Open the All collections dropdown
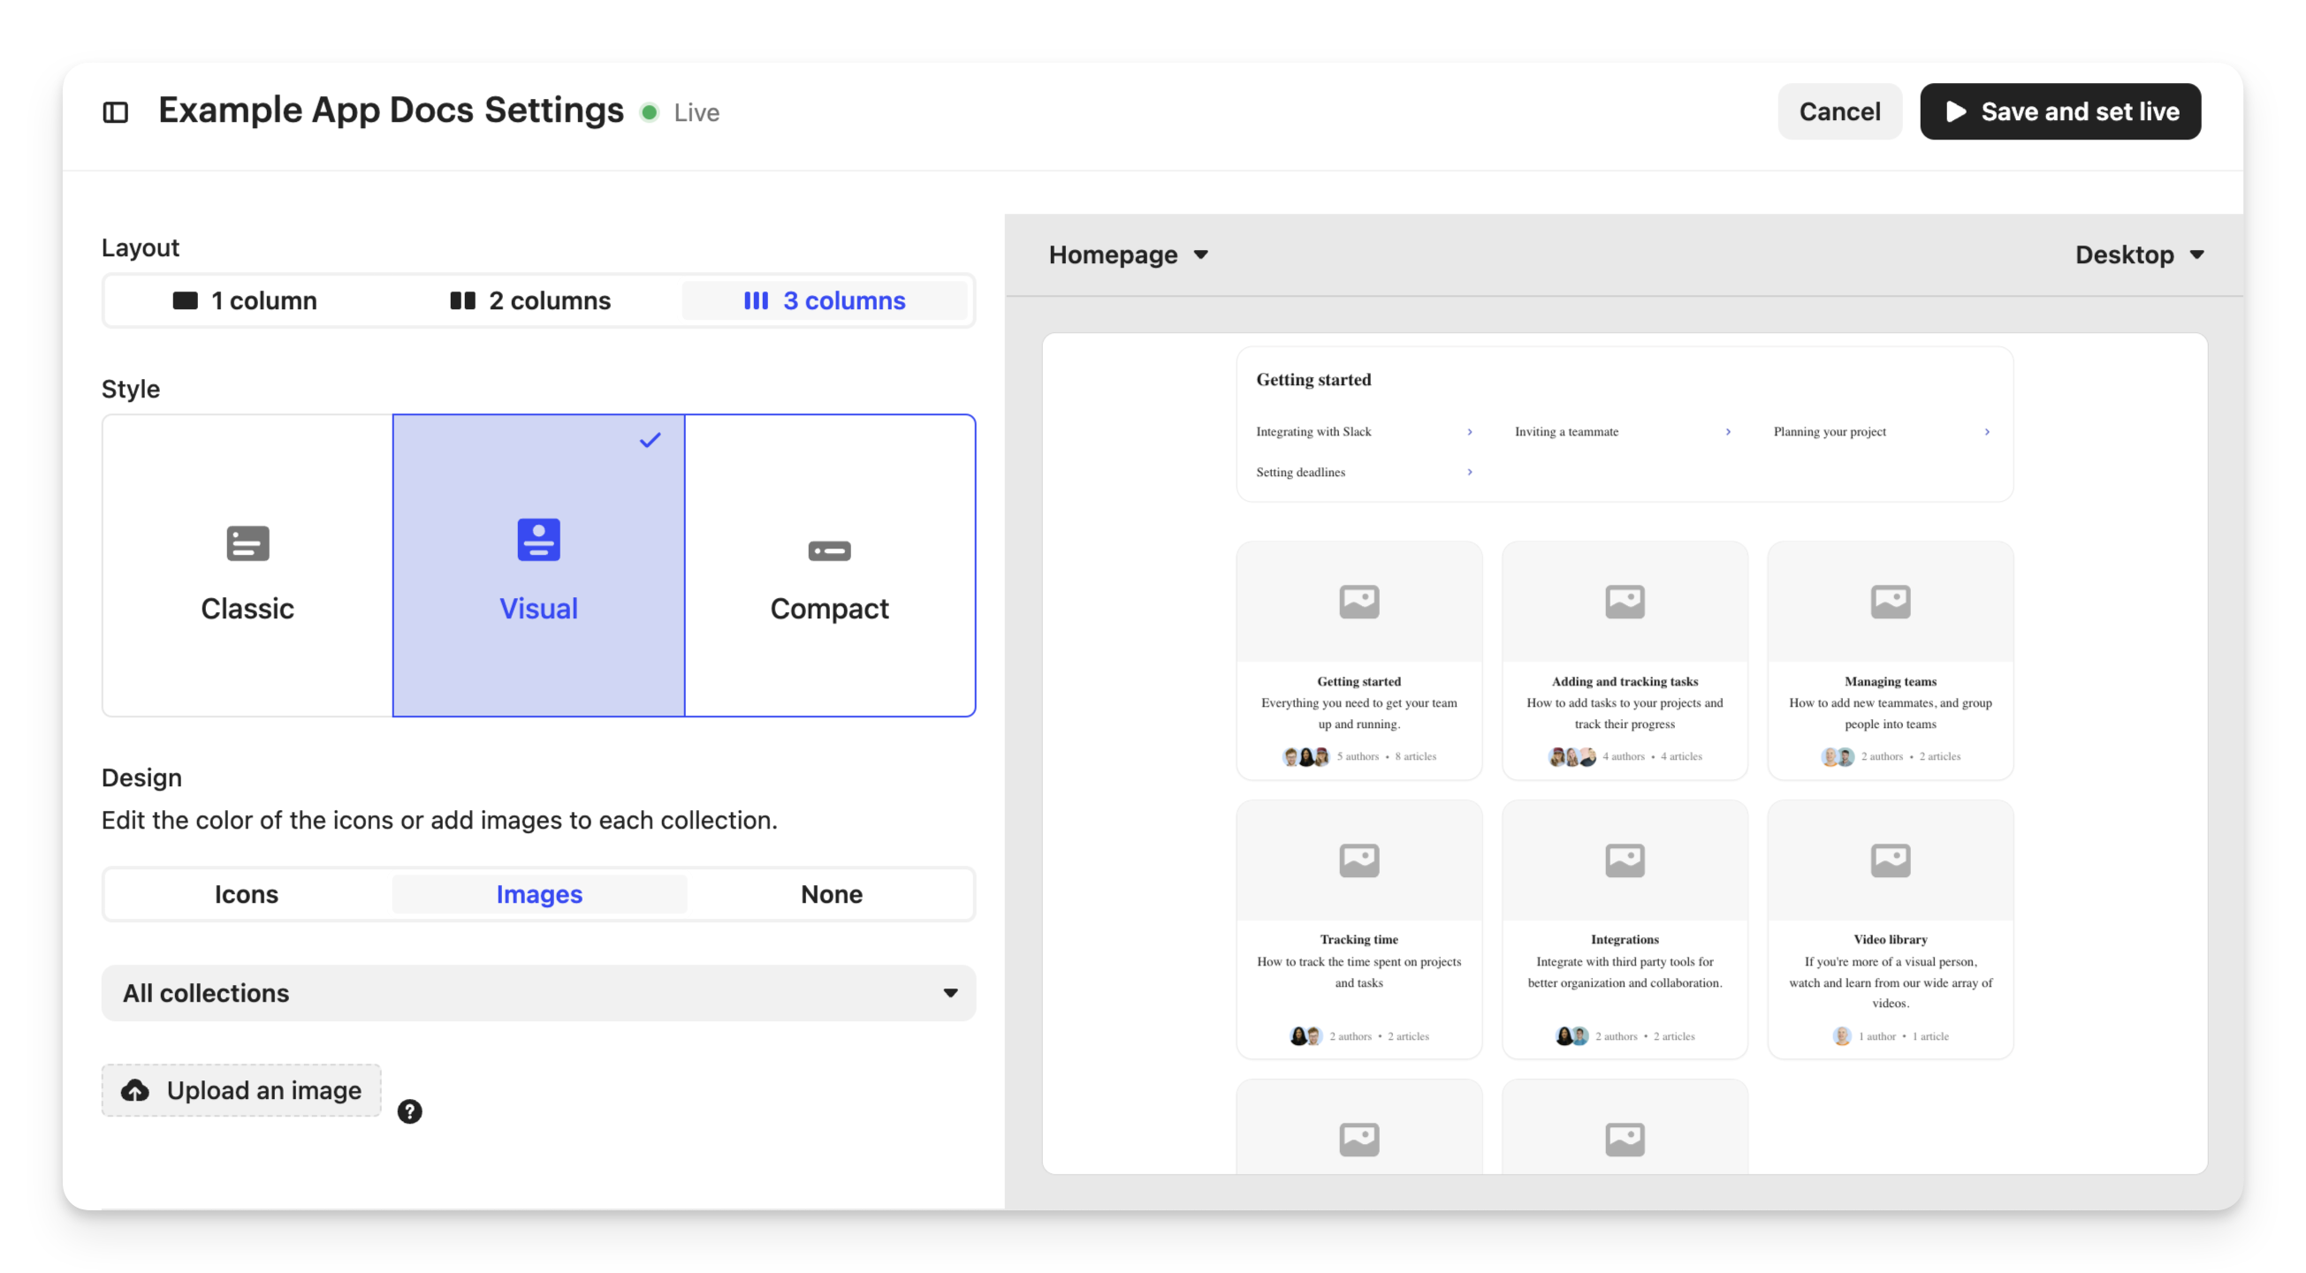The width and height of the screenshot is (2306, 1273). [538, 993]
